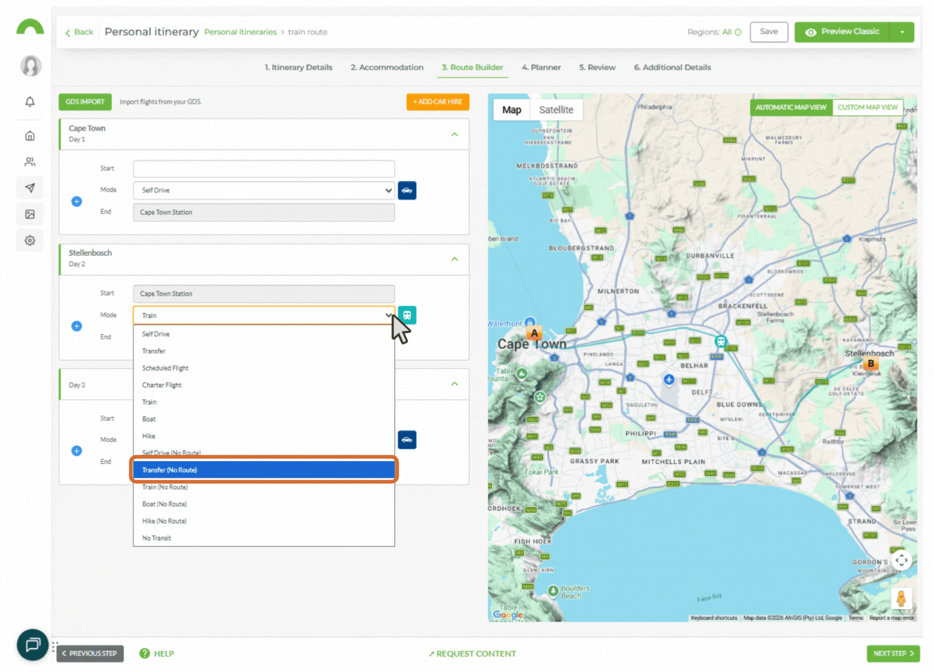Open Personal itineraries breadcrumb link

(x=240, y=32)
